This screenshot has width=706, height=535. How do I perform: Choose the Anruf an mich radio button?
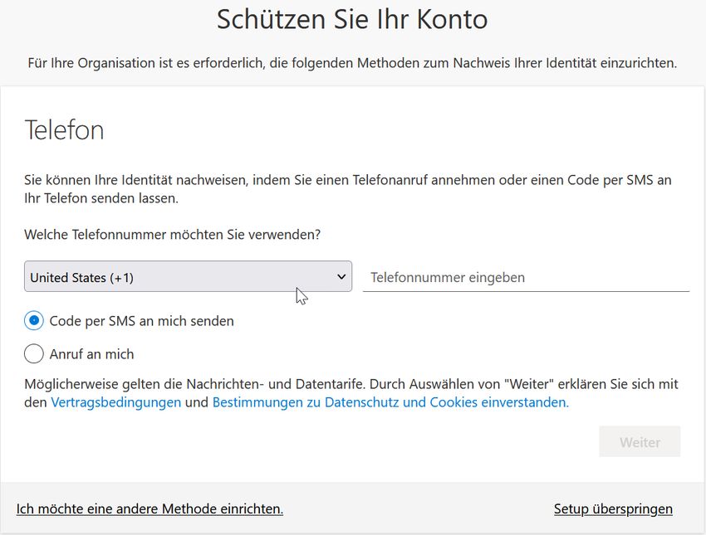coord(34,354)
